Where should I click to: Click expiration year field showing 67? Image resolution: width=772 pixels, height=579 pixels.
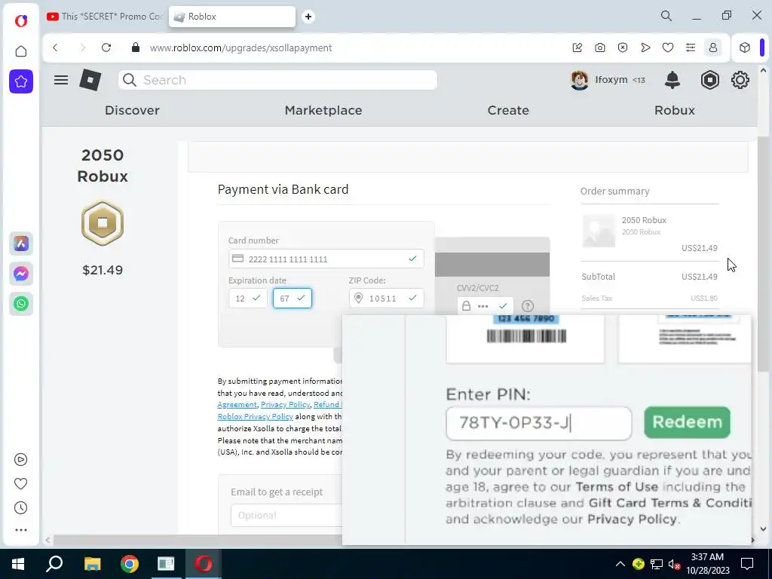[x=293, y=299]
